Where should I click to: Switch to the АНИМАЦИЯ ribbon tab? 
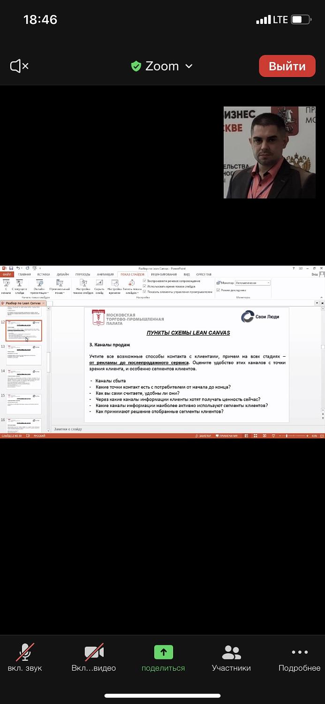pyautogui.click(x=105, y=275)
